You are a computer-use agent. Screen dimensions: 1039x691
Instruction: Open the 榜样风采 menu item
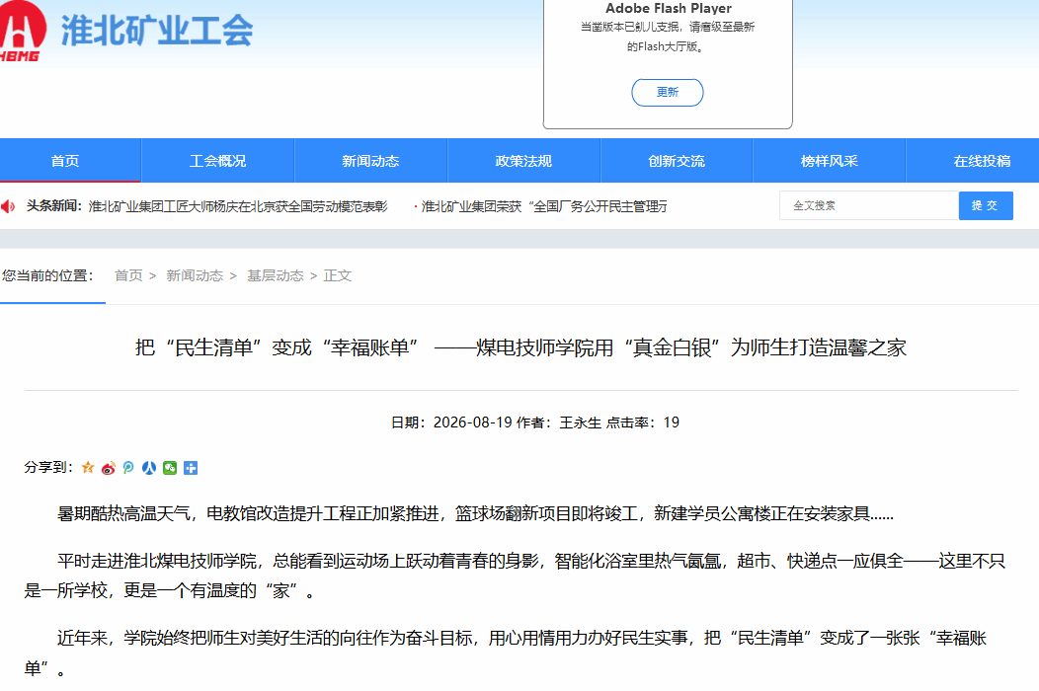click(x=829, y=161)
